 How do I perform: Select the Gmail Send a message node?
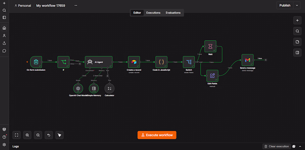pyautogui.click(x=248, y=60)
